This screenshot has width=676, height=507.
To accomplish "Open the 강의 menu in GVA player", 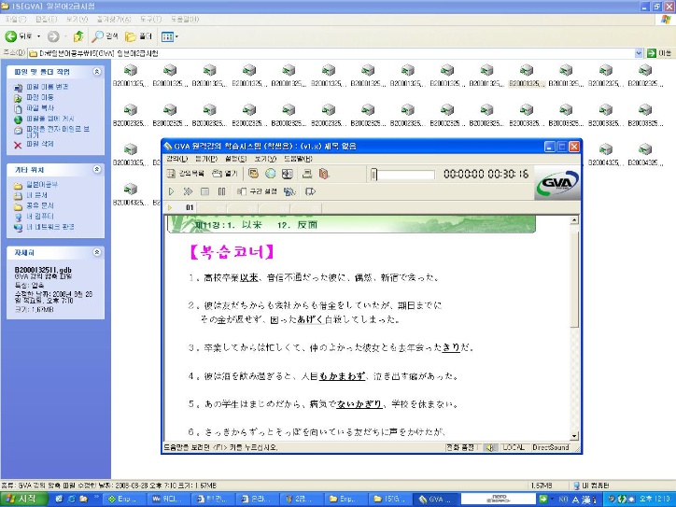I will tap(176, 159).
